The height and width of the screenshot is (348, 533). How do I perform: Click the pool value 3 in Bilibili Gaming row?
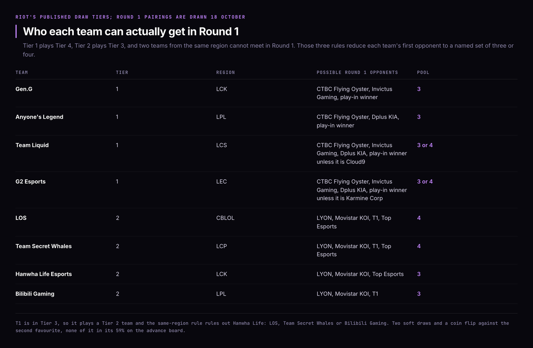pyautogui.click(x=419, y=294)
